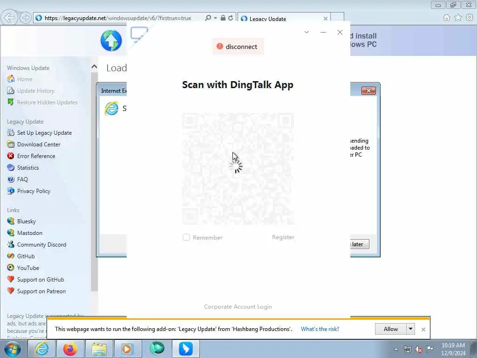
Task: Visit the Mastodon link
Action: 30,233
